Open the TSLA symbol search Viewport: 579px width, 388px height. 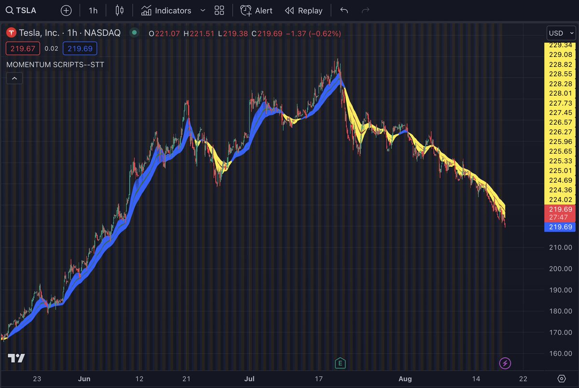(22, 10)
